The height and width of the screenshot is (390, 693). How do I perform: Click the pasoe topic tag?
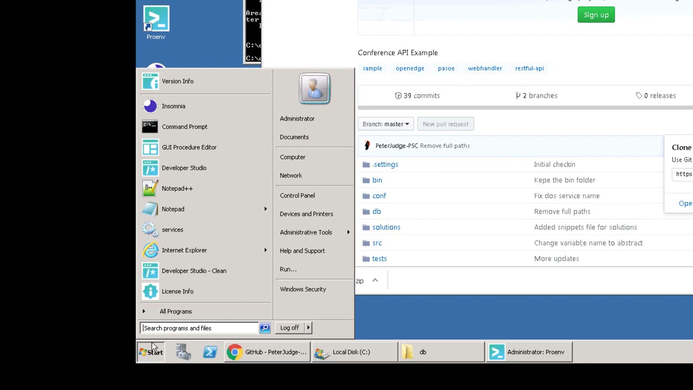(446, 68)
